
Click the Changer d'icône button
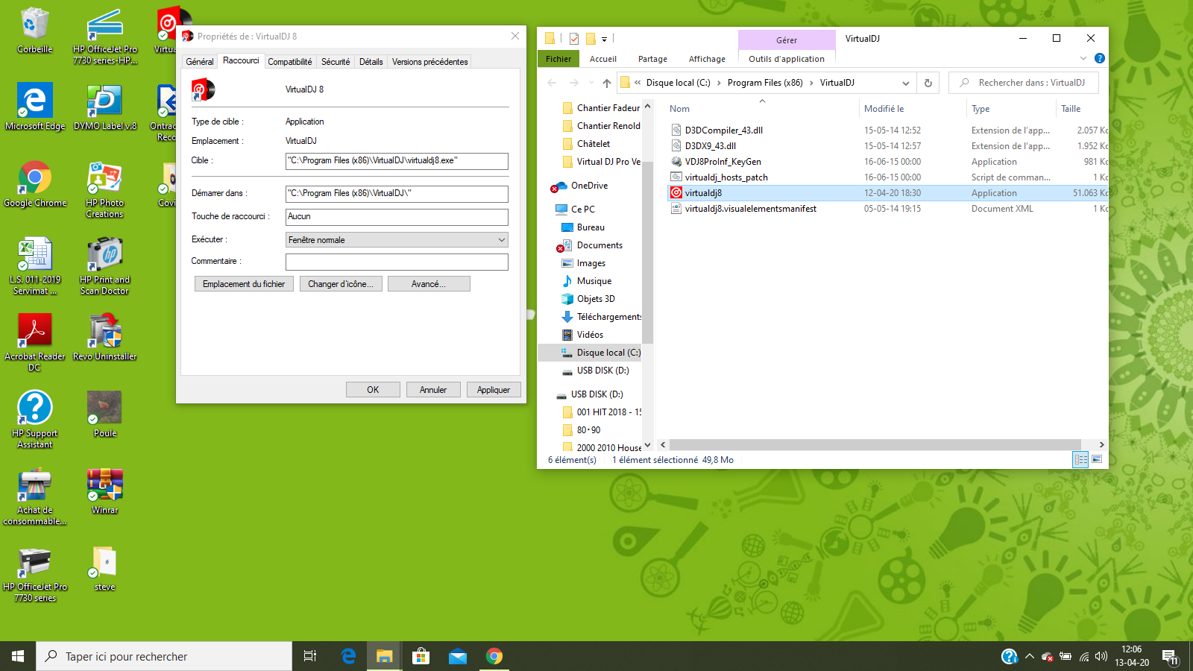coord(341,284)
